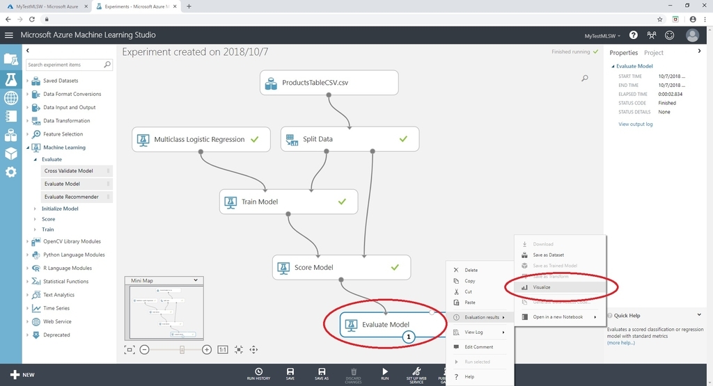Select Evaluation results in context menu

[480, 317]
